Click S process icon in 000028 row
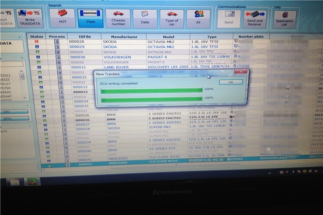Viewport: 323px width, 215px height. [57, 42]
